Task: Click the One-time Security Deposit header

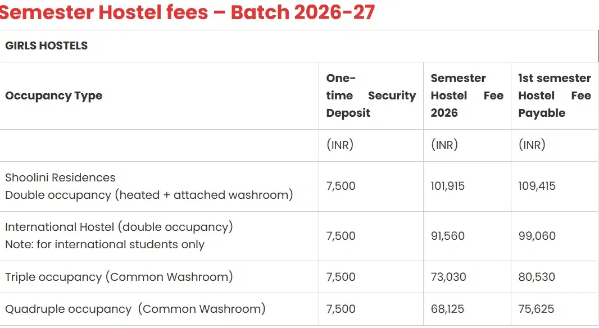Action: [370, 95]
